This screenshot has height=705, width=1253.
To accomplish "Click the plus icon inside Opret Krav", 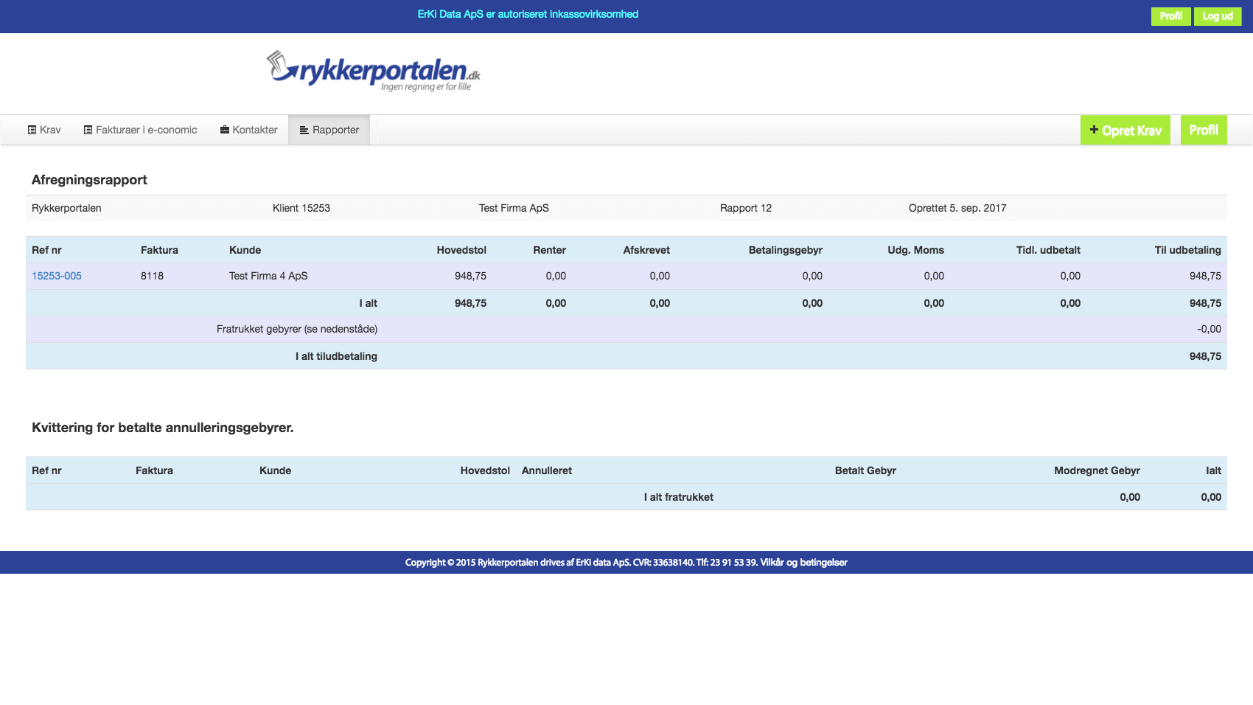I will [1094, 129].
